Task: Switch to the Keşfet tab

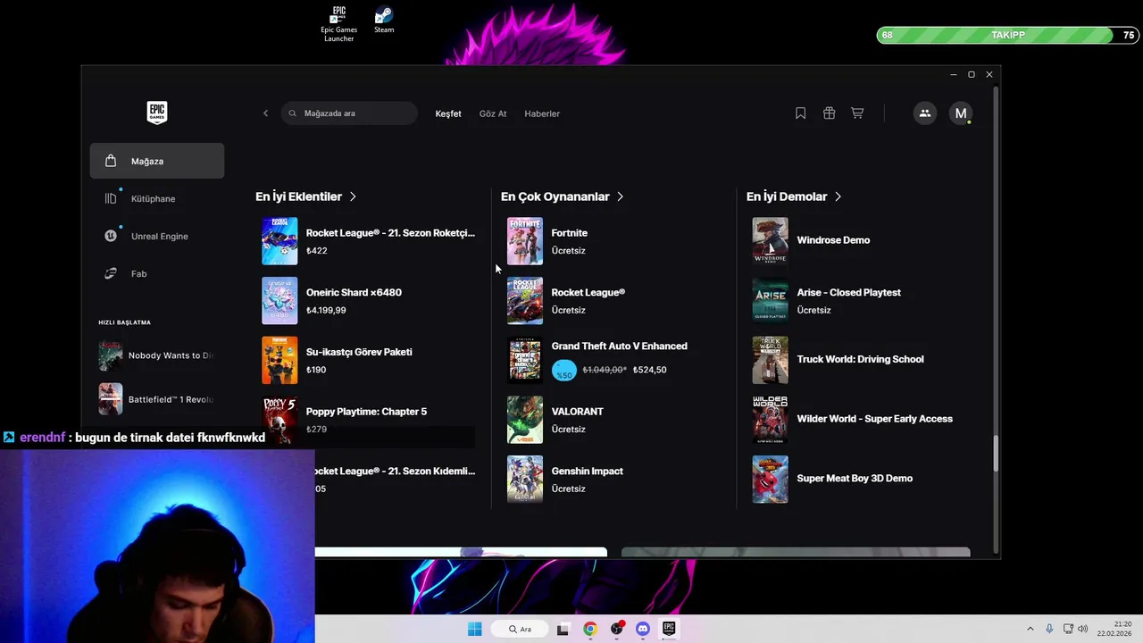Action: (x=448, y=113)
